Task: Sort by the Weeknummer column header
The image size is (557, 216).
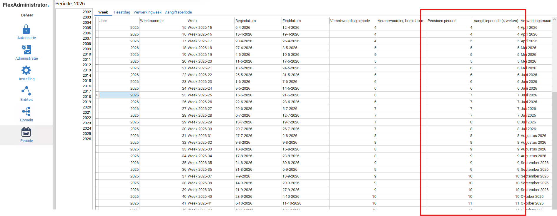Action: (163, 21)
